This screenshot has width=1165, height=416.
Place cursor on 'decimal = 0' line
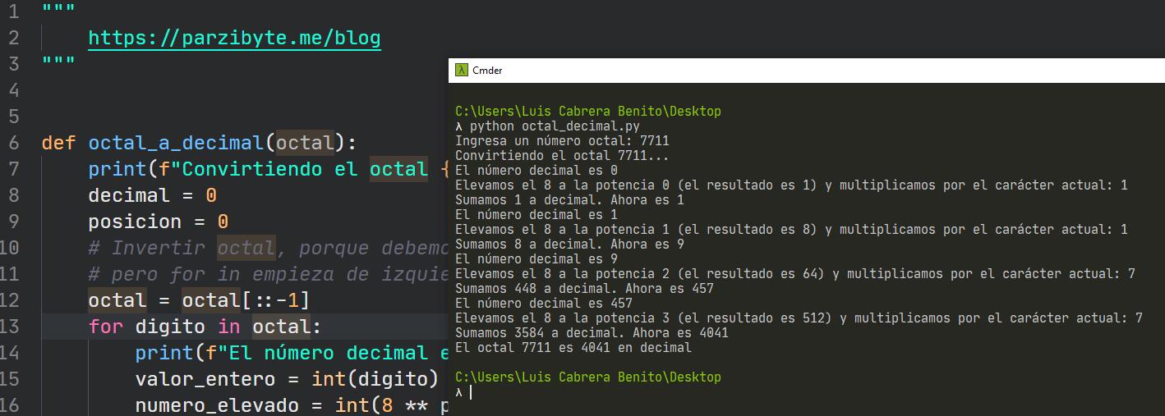[x=152, y=195]
